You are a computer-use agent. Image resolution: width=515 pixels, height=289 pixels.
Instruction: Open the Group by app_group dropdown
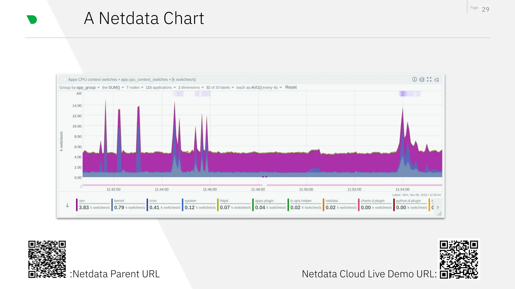pos(80,88)
